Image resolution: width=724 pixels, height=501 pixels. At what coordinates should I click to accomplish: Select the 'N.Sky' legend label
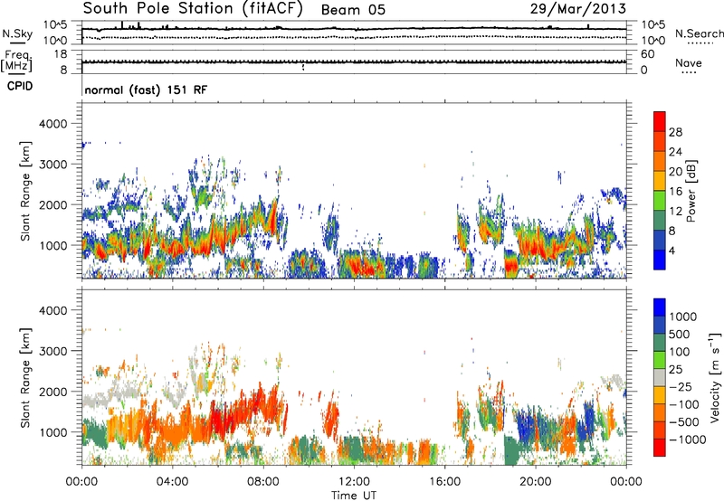pos(17,33)
